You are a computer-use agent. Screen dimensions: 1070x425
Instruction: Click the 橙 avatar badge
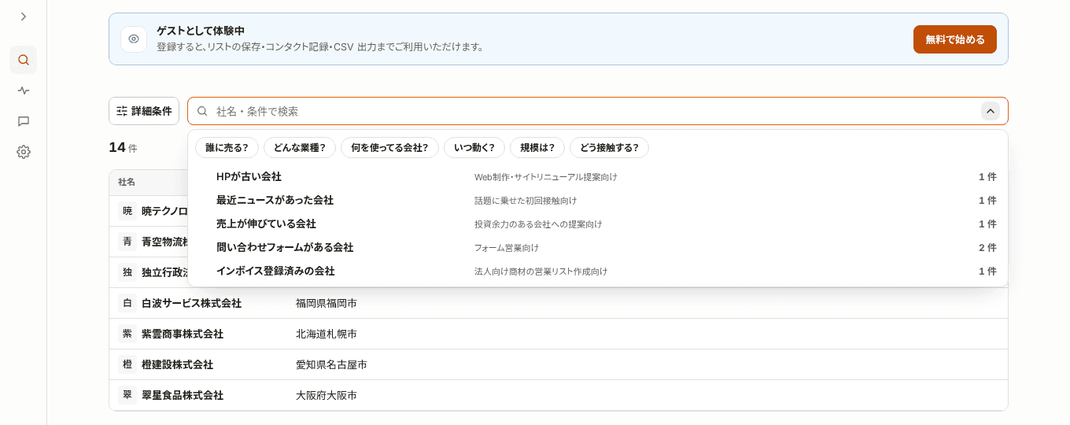(x=127, y=364)
